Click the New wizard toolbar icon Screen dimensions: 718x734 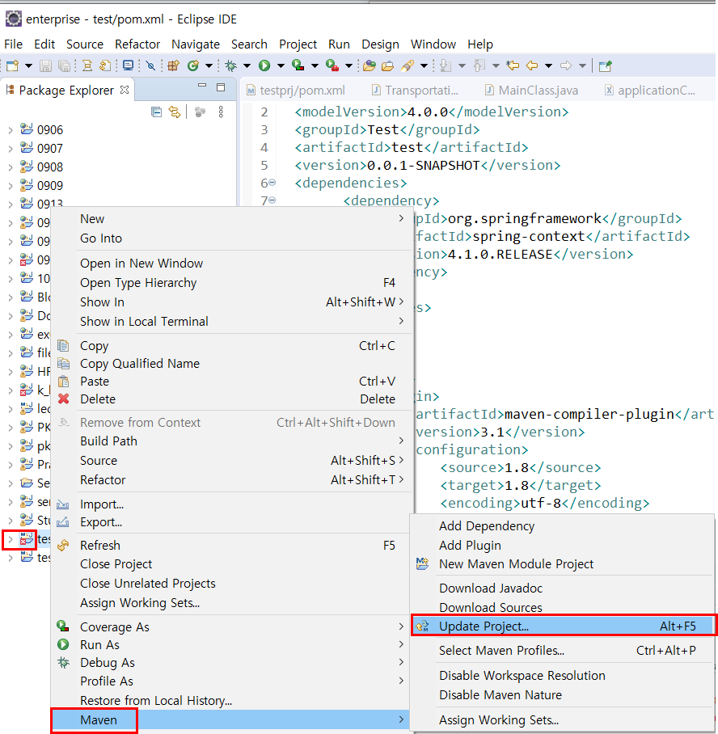[x=13, y=66]
